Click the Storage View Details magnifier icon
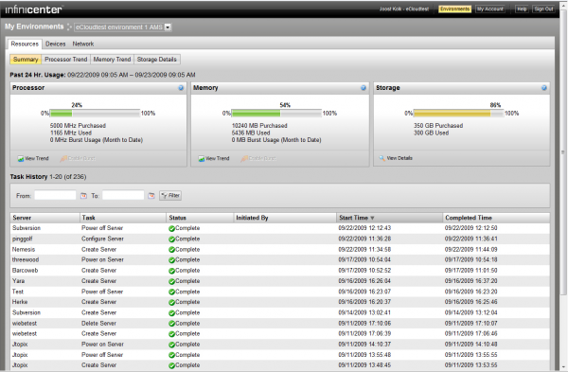 coord(382,158)
